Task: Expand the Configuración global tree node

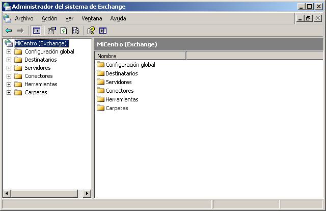Action: 9,51
